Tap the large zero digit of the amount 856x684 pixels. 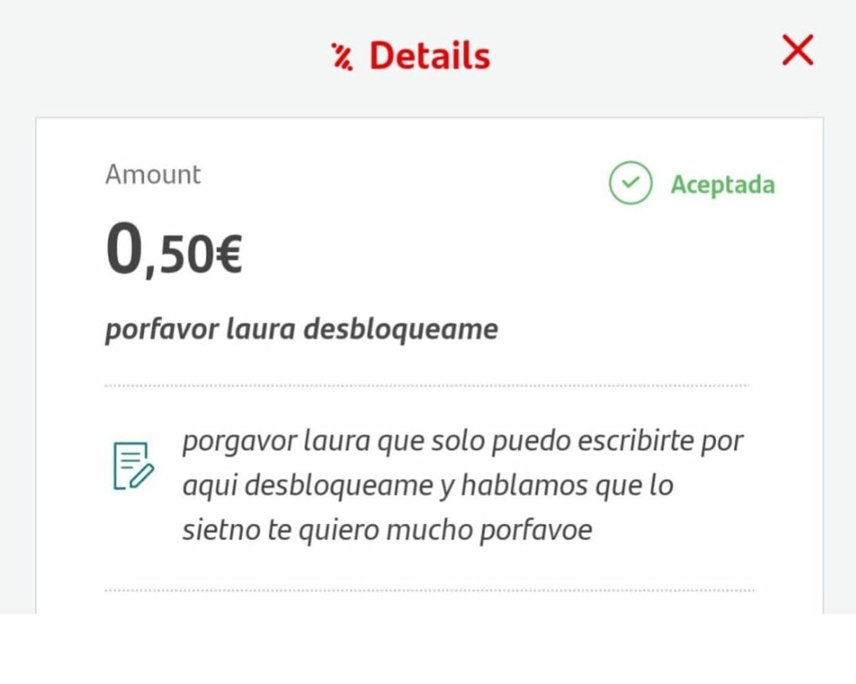tap(124, 252)
